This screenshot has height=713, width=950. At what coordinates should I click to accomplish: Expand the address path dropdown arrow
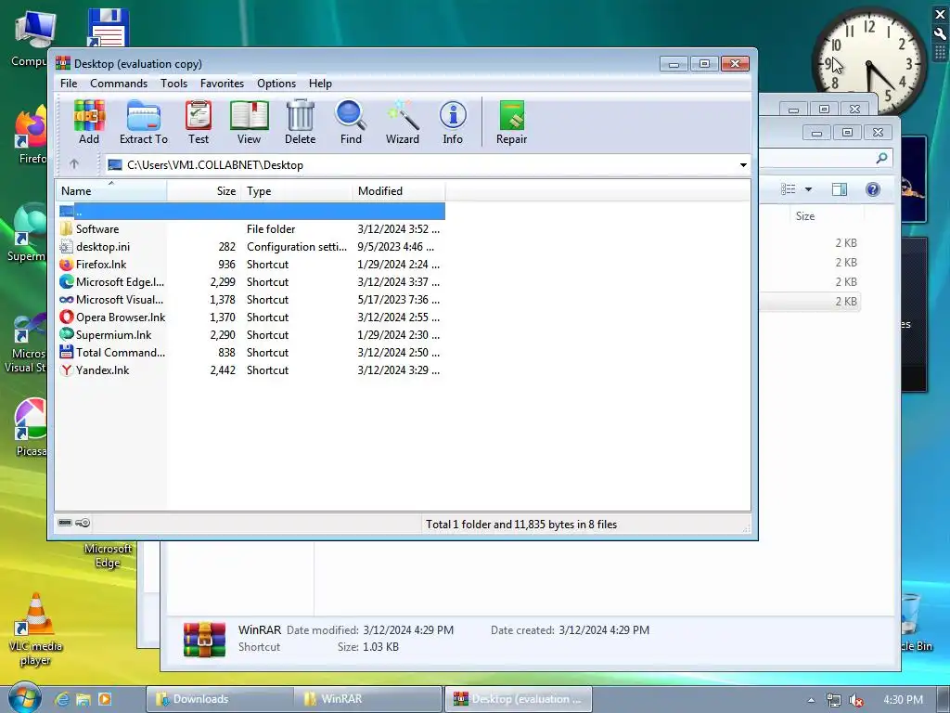pos(743,165)
